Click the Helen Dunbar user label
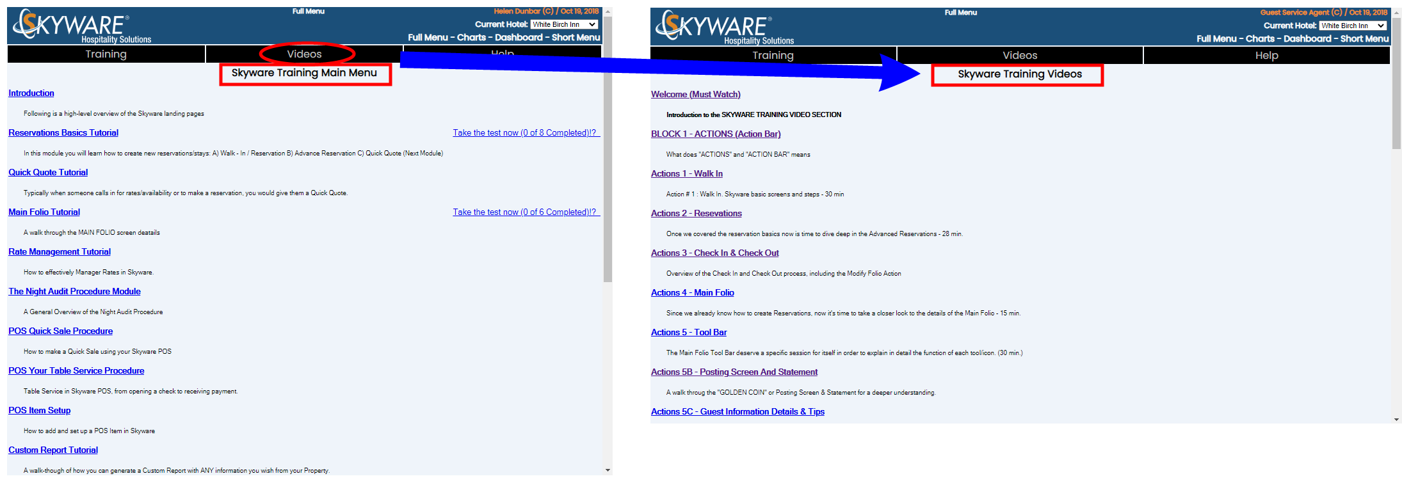This screenshot has width=1402, height=483. click(546, 12)
